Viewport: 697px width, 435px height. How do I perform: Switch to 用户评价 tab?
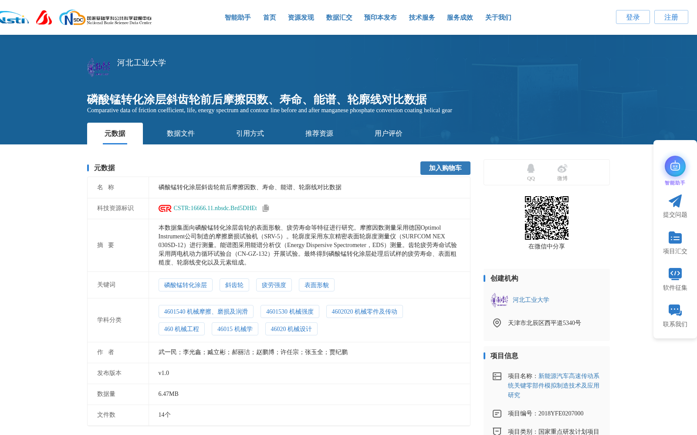pyautogui.click(x=389, y=134)
